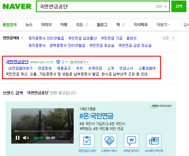
Task: Go to the 카페 tab
Action: (x=64, y=25)
